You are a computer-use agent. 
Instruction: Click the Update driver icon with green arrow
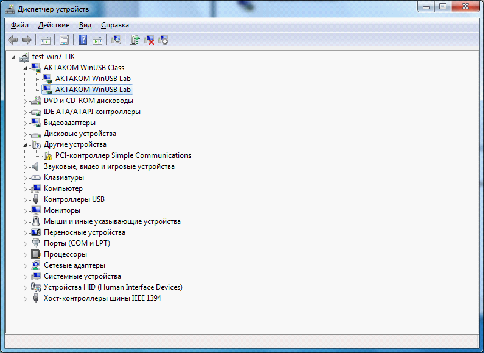135,40
